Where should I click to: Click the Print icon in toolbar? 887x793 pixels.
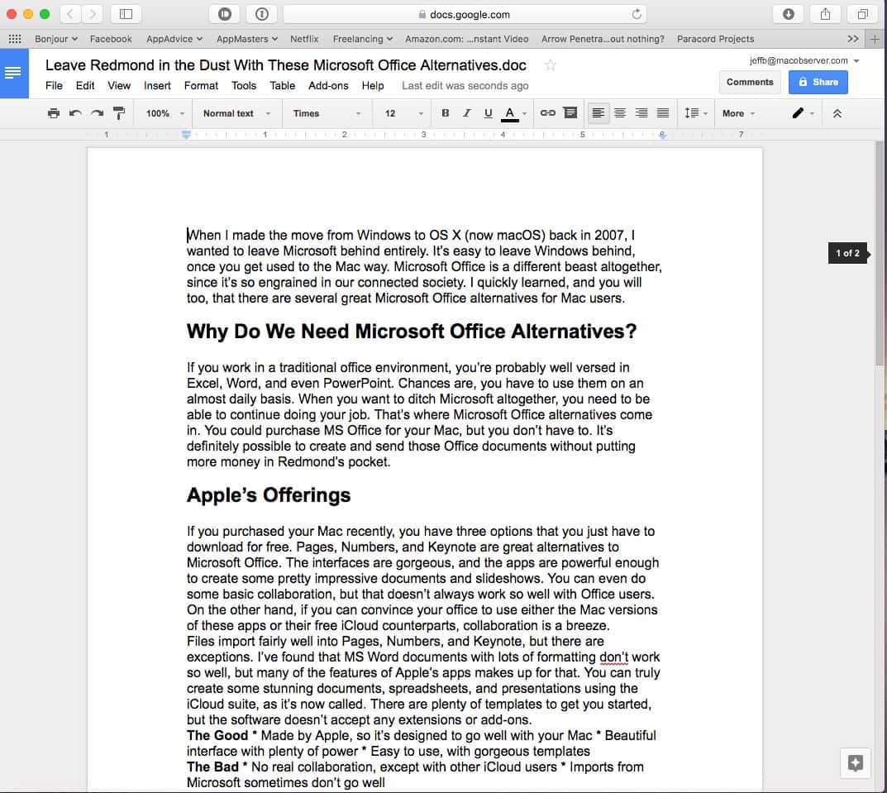54,113
